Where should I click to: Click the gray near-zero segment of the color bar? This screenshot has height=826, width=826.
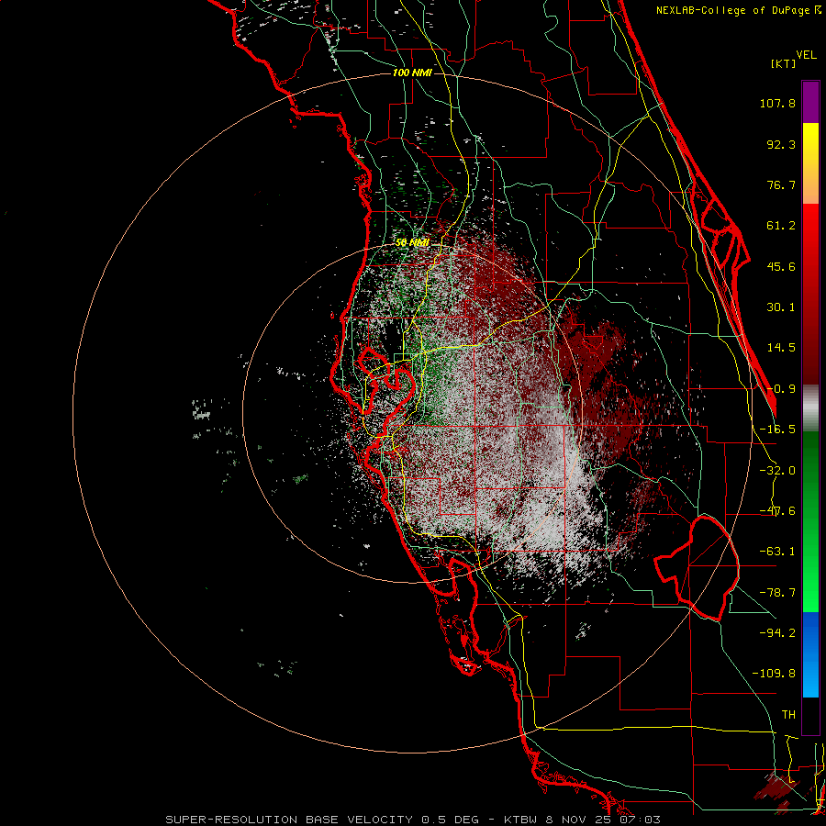pyautogui.click(x=810, y=408)
